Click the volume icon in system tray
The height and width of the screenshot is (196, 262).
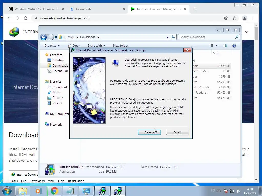(x=238, y=191)
